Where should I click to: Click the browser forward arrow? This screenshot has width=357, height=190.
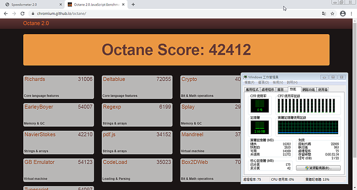coord(14,14)
